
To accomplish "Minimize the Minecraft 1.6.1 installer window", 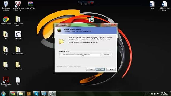I will click(106, 25).
